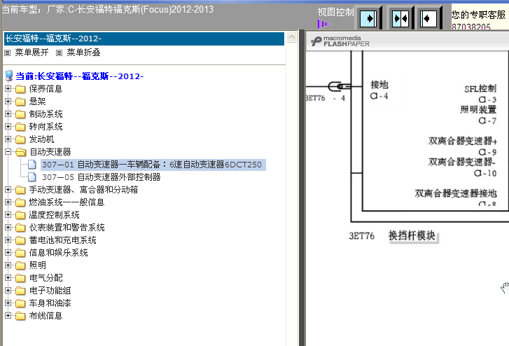Click the folder icon for 制动系统
The width and height of the screenshot is (509, 346).
coord(20,114)
